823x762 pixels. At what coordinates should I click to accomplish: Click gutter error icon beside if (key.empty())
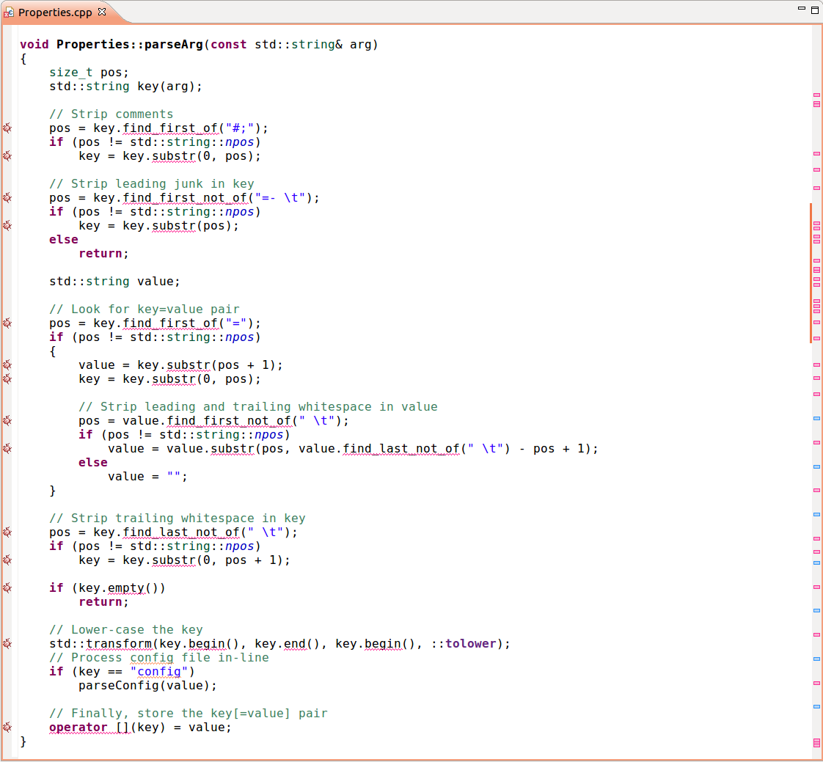(x=7, y=588)
